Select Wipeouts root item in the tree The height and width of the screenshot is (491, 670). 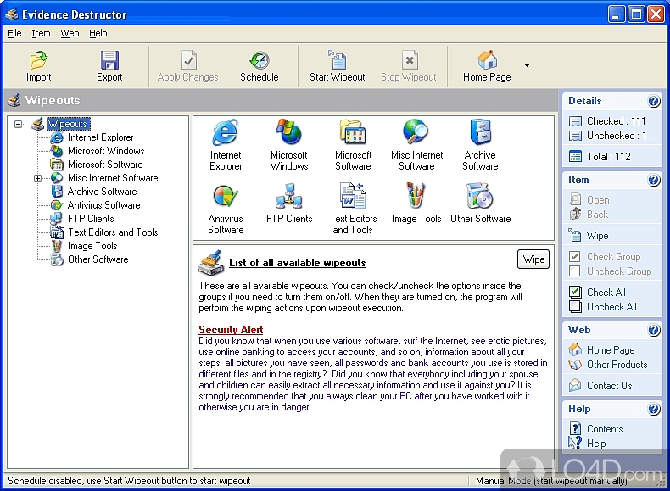point(68,124)
